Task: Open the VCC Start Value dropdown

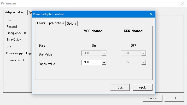Action: 104,53
